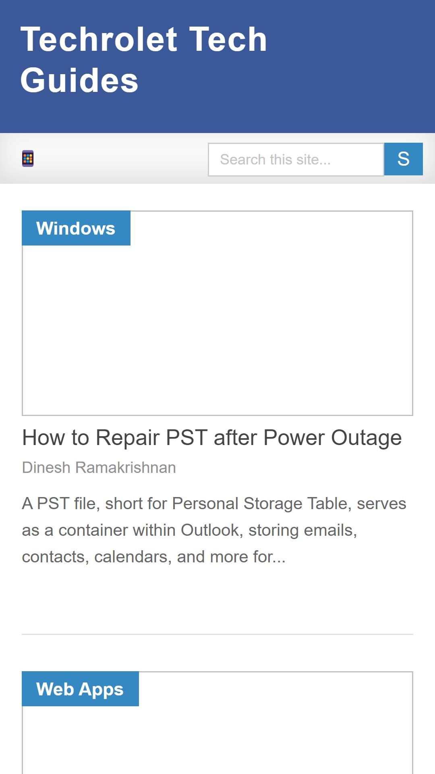View author Dinesh Ramakrishnan's profile

point(99,468)
